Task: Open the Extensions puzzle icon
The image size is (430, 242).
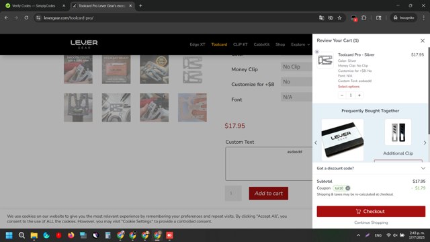Action: (x=364, y=18)
